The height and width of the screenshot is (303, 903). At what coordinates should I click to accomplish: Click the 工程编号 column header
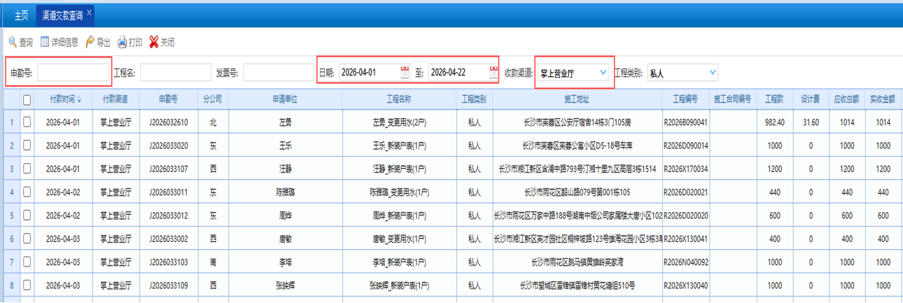coord(685,99)
